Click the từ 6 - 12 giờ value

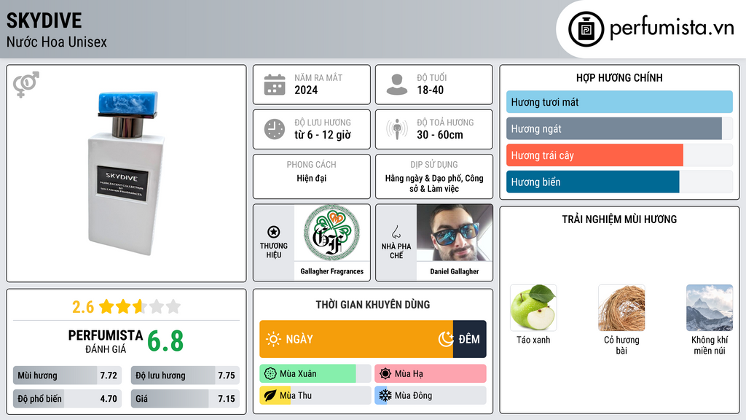[323, 135]
